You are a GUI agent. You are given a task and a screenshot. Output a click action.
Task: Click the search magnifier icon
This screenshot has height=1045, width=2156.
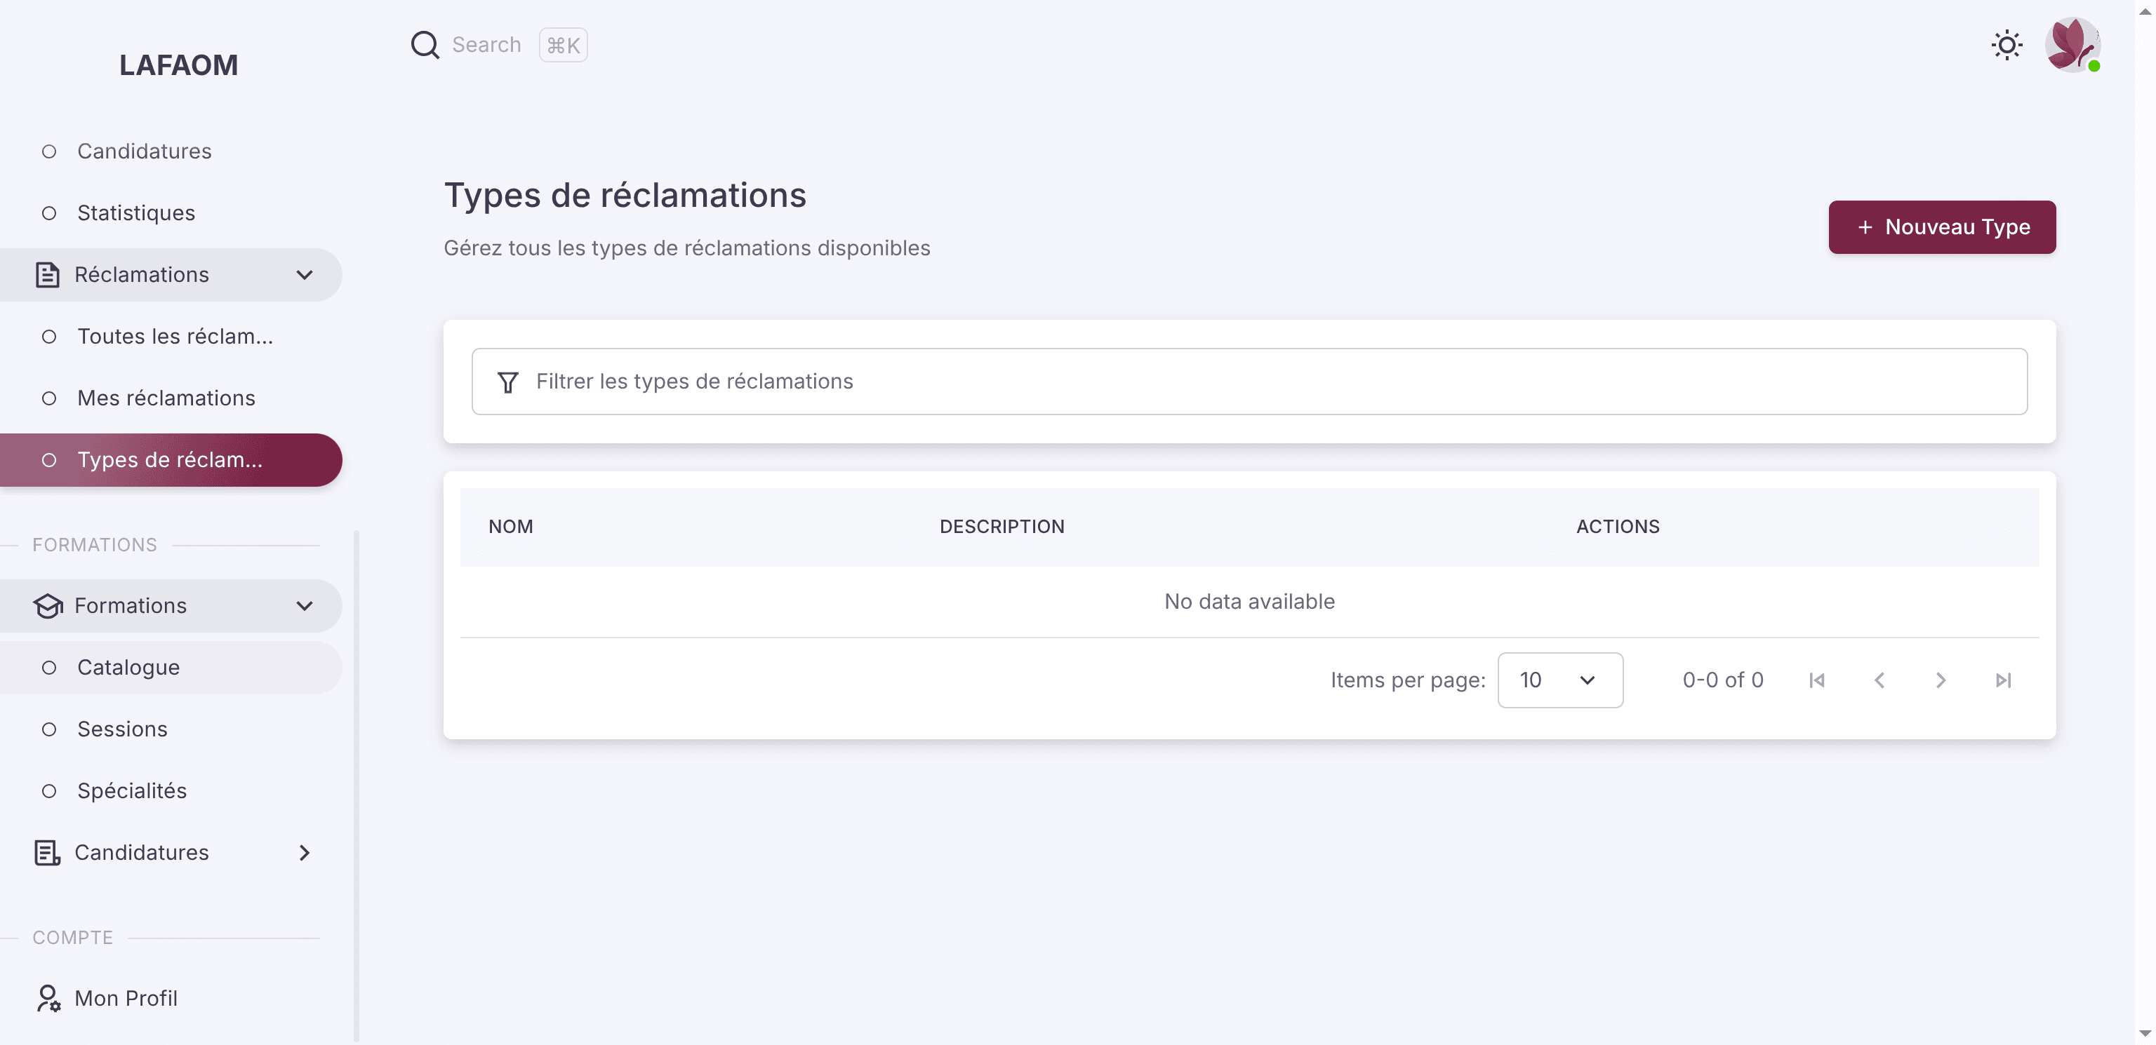[425, 44]
